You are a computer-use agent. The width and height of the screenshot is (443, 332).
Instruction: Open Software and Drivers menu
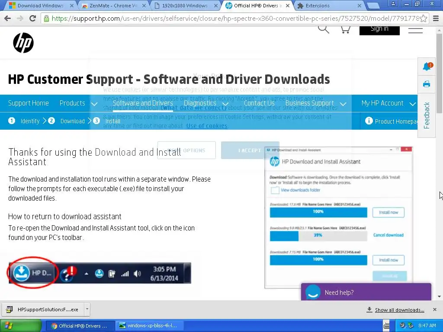pyautogui.click(x=143, y=103)
